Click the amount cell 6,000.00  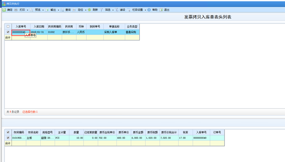[138, 138]
